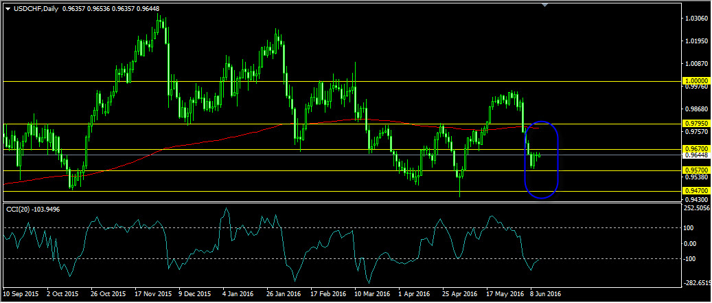The image size is (712, 303).
Task: Click the CCI(20) -103.9496 indicator label
Action: [32, 209]
